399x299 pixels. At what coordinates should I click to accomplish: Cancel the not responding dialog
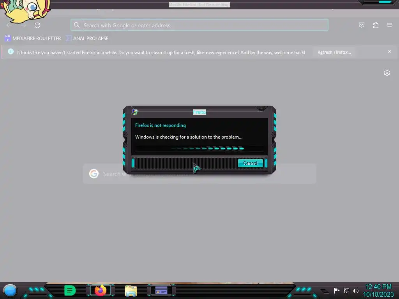click(251, 163)
